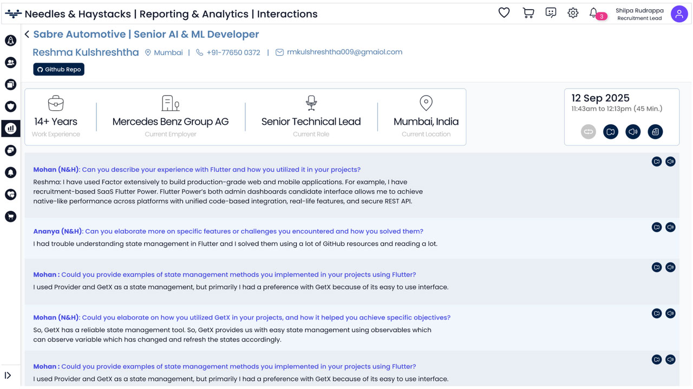Open the rocket icon in the sidebar
The height and width of the screenshot is (389, 693).
click(10, 41)
